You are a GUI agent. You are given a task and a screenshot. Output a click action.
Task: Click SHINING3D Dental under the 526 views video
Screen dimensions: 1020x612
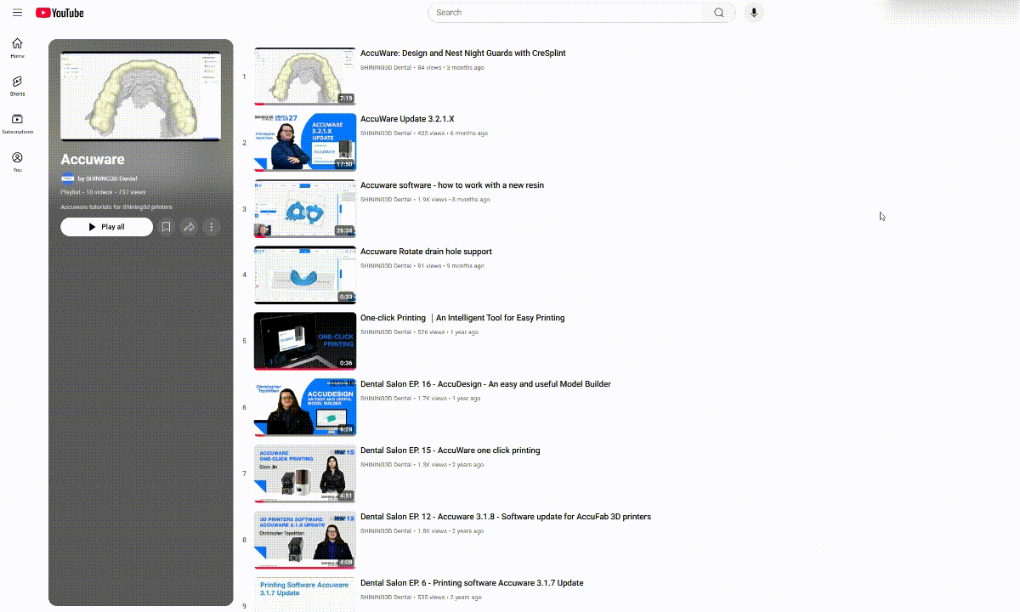386,332
